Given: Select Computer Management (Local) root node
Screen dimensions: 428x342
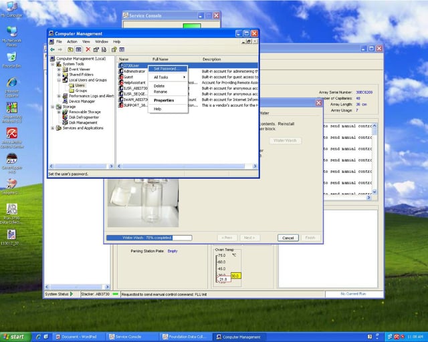Looking at the screenshot, I should (x=78, y=59).
